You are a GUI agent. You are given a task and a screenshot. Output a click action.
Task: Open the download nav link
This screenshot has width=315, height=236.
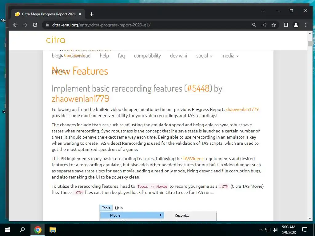(x=80, y=56)
